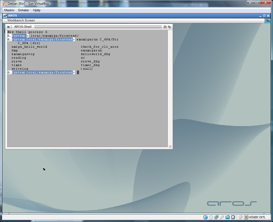Viewport: 273px width, 222px height.
Task: Open the Maskin menu
Action: (9, 10)
